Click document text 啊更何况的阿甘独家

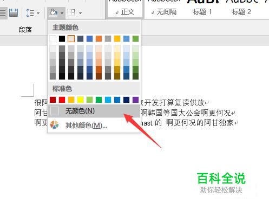pos(200,123)
